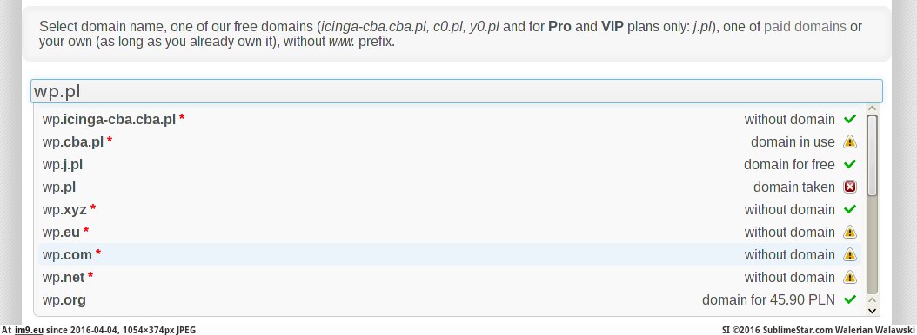Focus the domain name input field
The image size is (917, 335).
coord(456,92)
